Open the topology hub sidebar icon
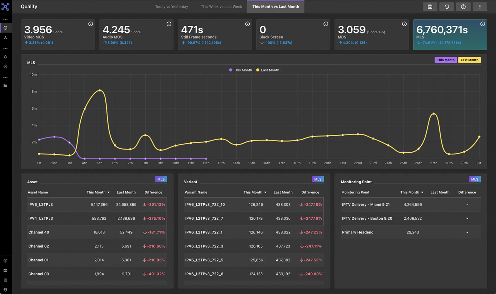The height and width of the screenshot is (294, 496). click(6, 37)
